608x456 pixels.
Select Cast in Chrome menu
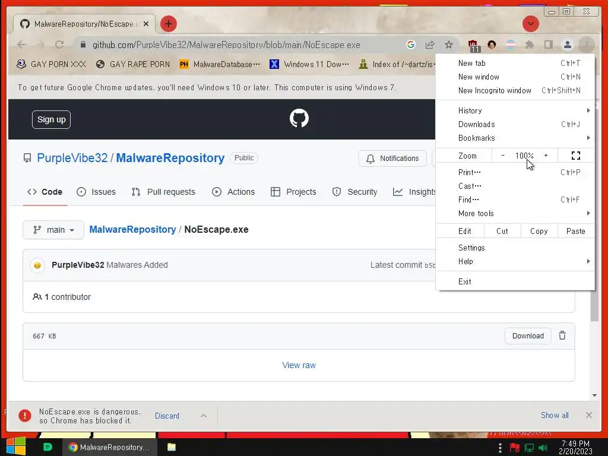click(515, 186)
